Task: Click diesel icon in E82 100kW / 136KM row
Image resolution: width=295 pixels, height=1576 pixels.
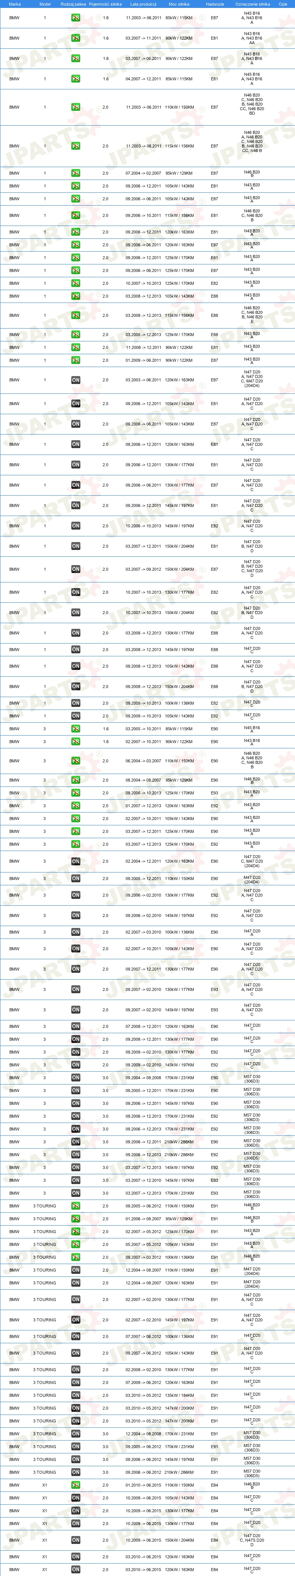Action: tap(75, 704)
